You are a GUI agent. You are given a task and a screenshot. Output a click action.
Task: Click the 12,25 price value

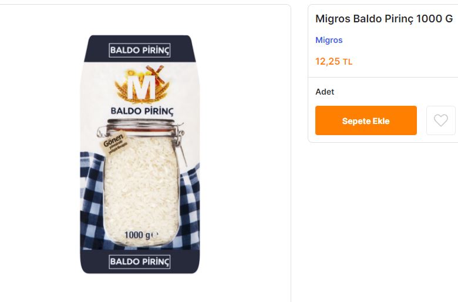(328, 61)
